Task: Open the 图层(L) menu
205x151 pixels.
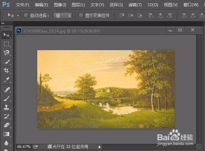Action: coord(78,5)
